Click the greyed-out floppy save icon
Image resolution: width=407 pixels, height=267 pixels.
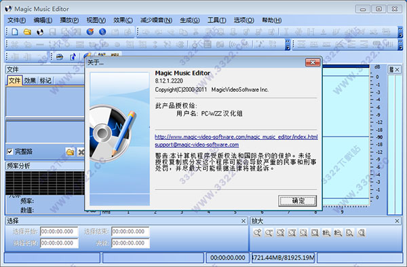pos(52,32)
